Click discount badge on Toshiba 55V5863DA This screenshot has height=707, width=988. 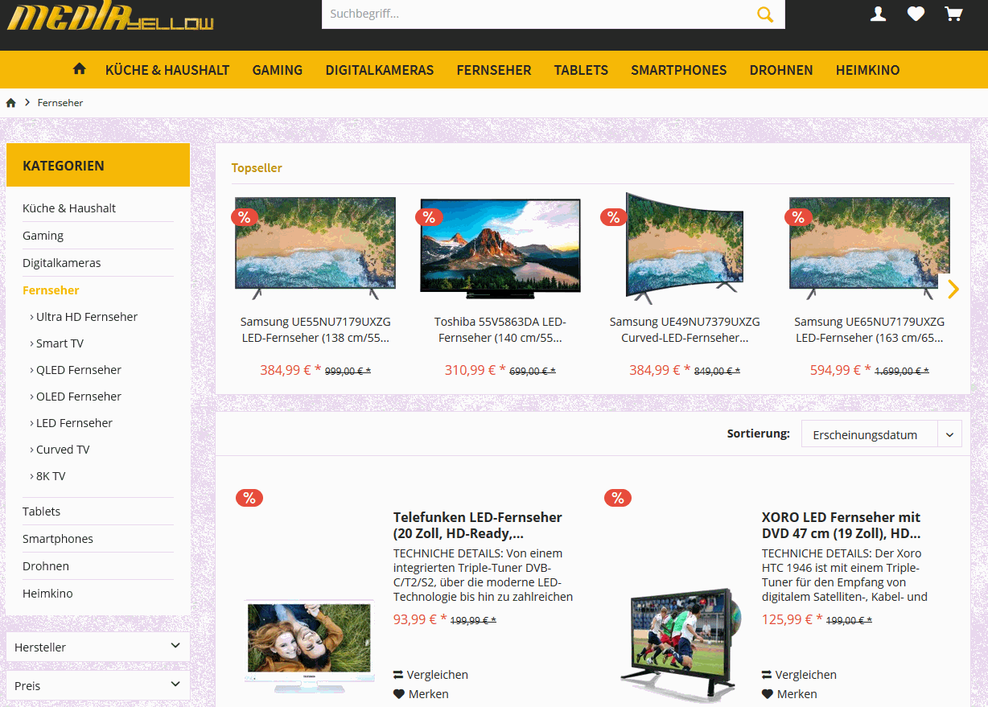pyautogui.click(x=428, y=217)
